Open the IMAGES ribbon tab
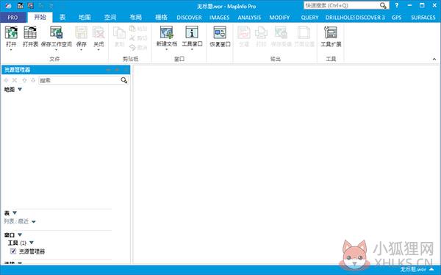Screen dimensions: 441x275 pos(219,18)
